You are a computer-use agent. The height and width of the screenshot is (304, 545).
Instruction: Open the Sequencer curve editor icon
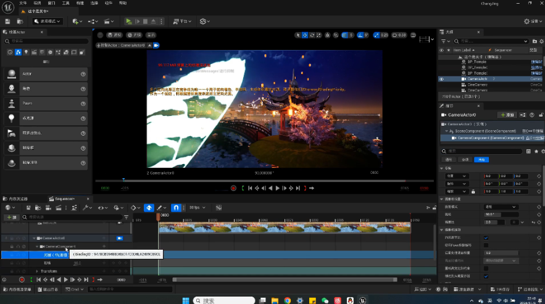pos(218,208)
